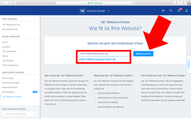Select suggestion s597129899.website-start.de
191x119 pixels.
pos(97,59)
